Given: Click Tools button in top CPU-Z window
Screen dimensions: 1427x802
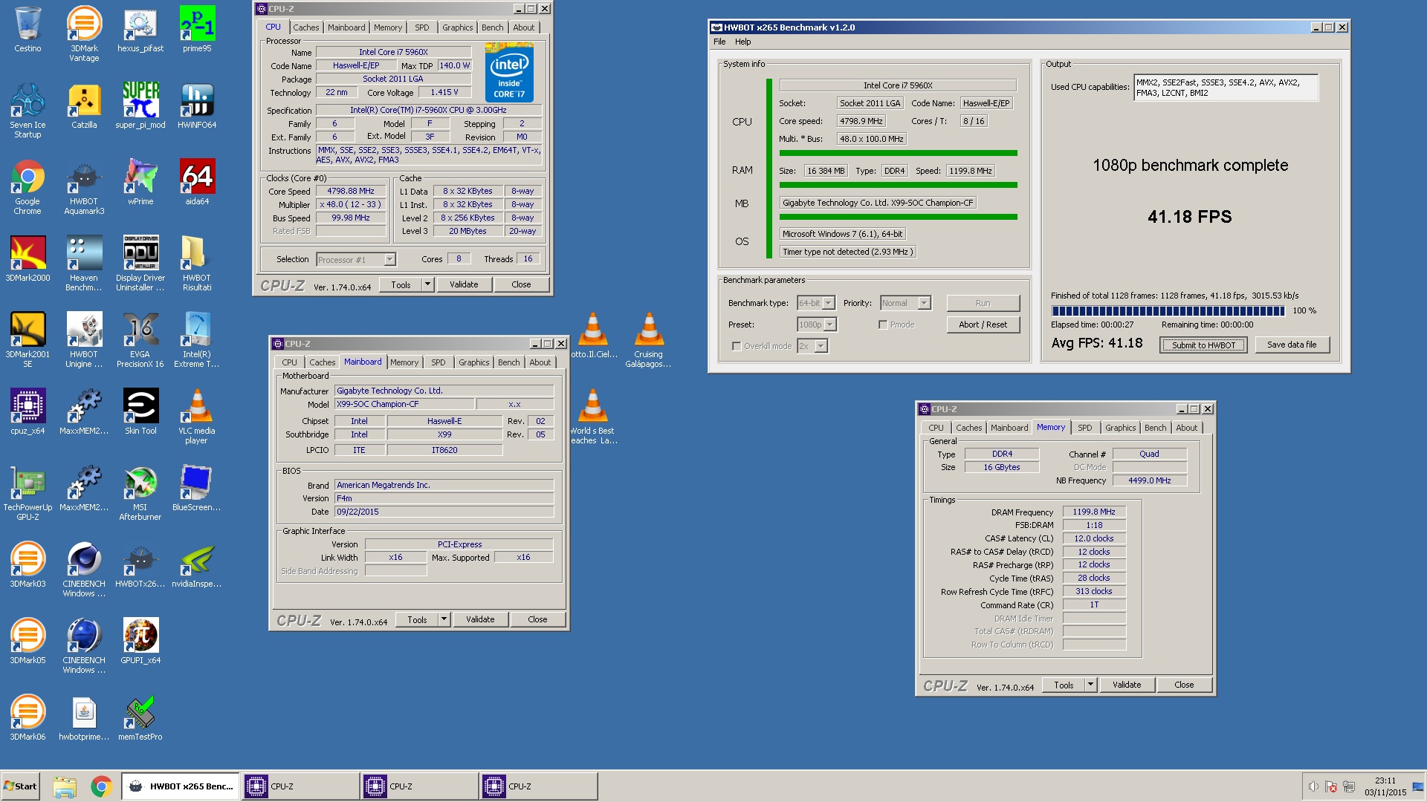Looking at the screenshot, I should (x=401, y=284).
